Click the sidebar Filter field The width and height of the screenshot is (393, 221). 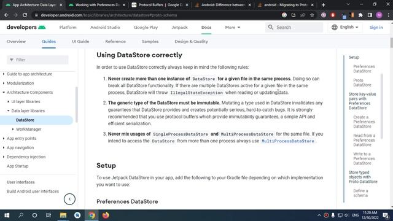(x=37, y=60)
